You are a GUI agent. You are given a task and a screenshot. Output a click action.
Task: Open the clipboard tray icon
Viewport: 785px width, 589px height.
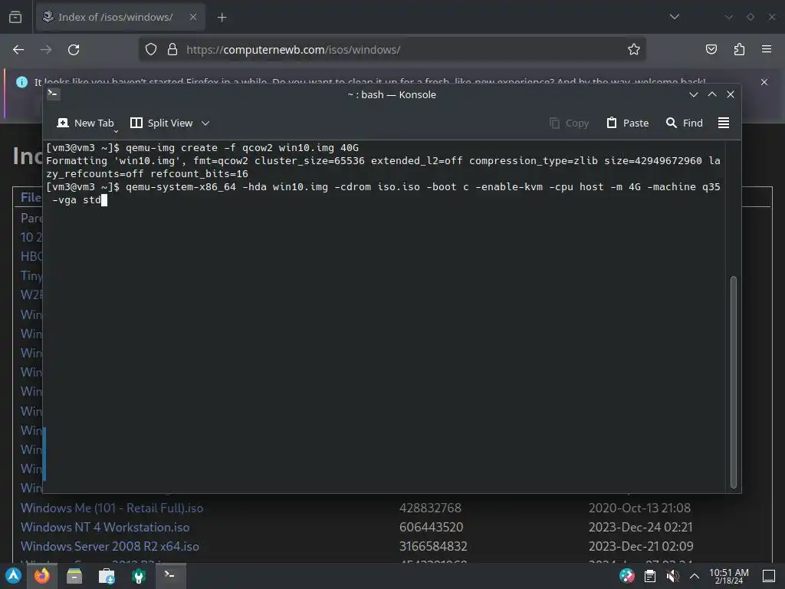[x=650, y=576]
